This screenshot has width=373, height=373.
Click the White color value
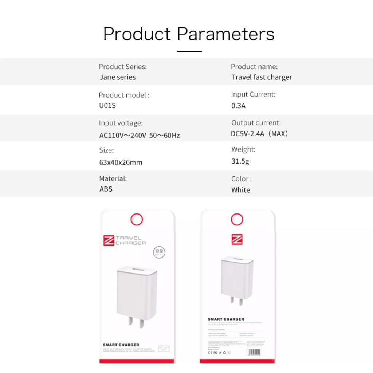coord(240,190)
